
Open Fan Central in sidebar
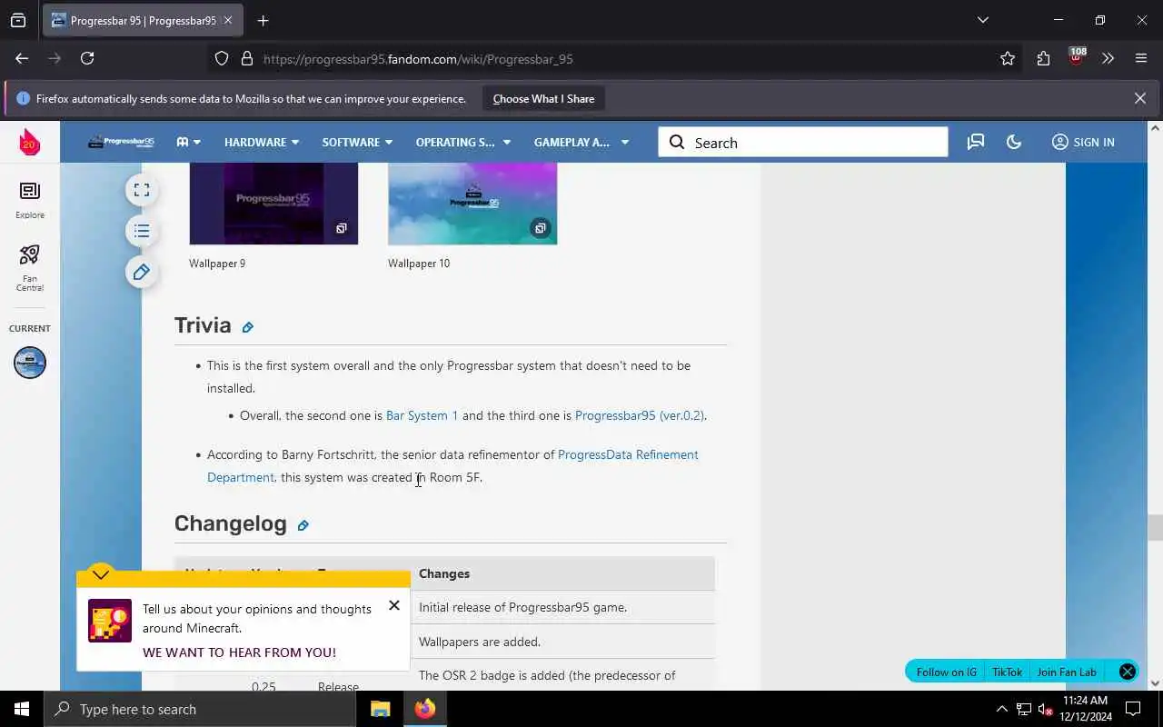point(30,268)
